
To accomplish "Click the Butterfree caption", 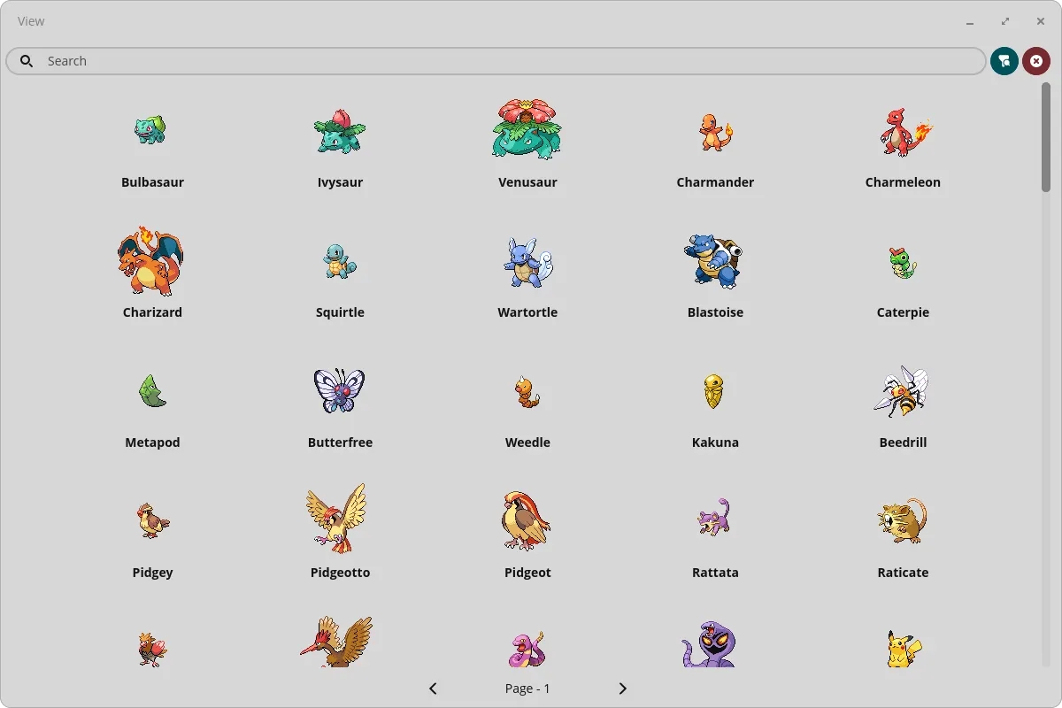I will pos(340,442).
